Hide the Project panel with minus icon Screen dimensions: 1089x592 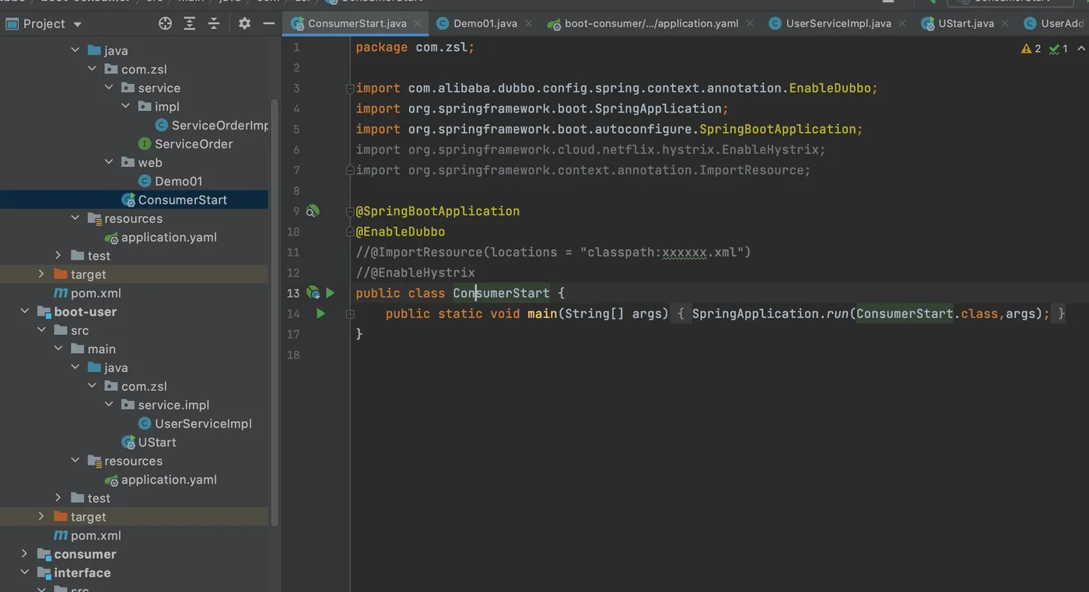click(x=268, y=23)
